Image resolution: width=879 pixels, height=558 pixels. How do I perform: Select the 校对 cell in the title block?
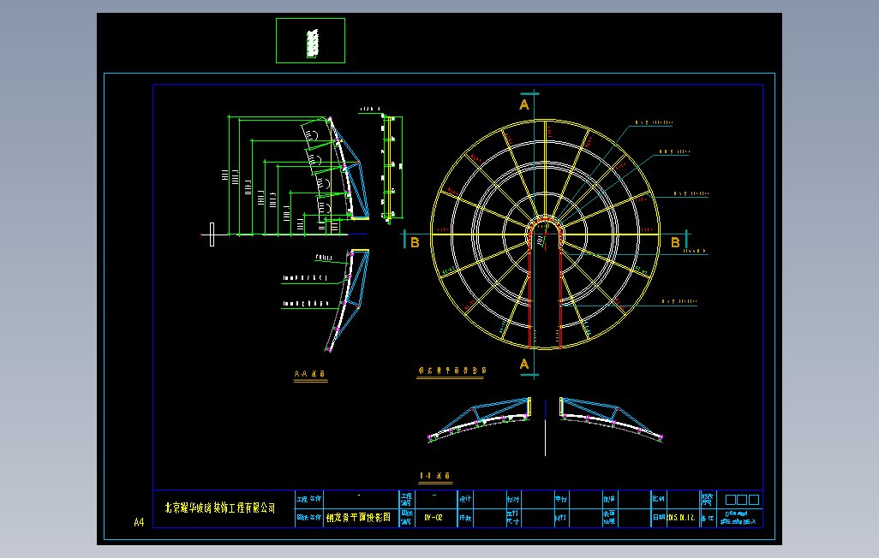tap(513, 499)
